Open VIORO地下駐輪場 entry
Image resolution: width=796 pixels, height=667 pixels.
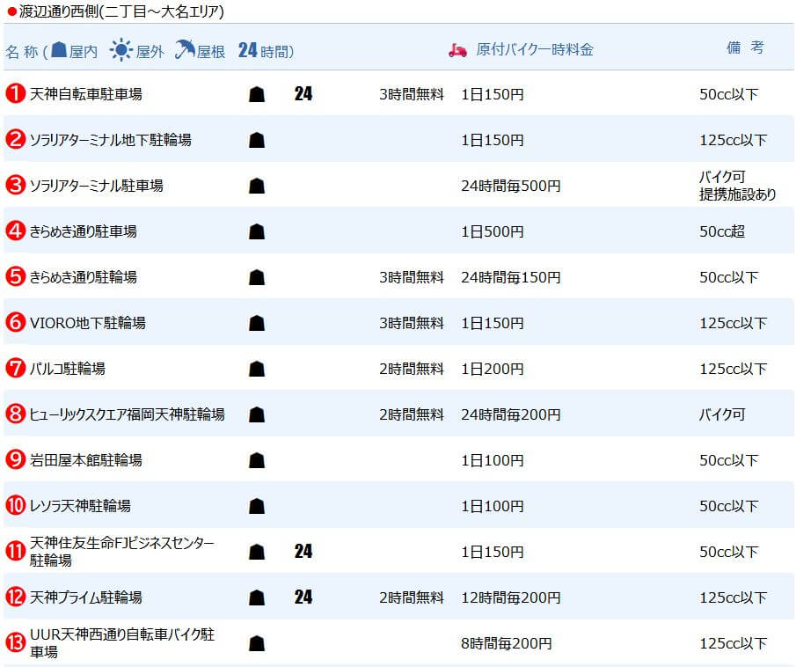pyautogui.click(x=87, y=323)
